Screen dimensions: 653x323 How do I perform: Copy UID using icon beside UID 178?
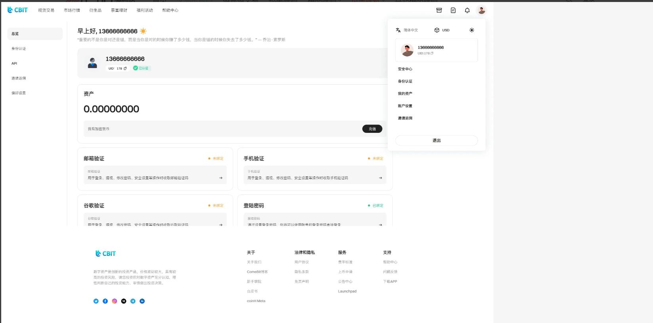(126, 68)
